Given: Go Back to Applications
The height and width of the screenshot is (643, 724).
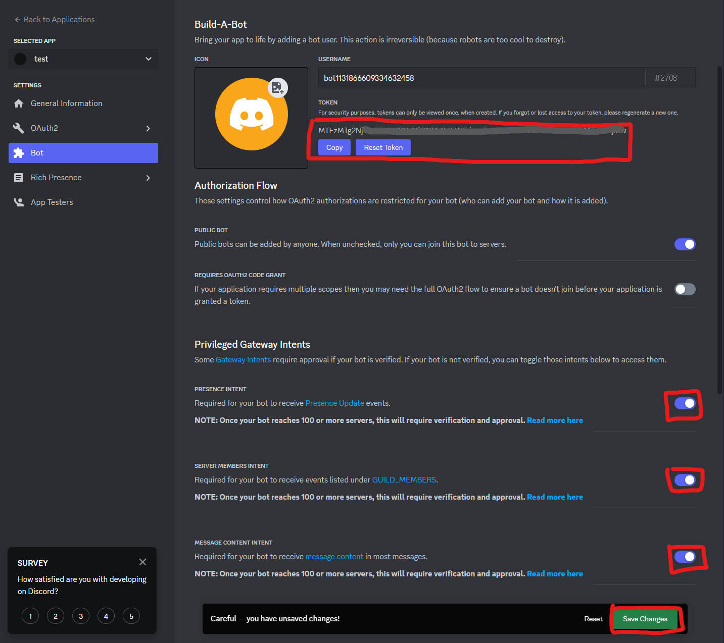Looking at the screenshot, I should click(55, 20).
